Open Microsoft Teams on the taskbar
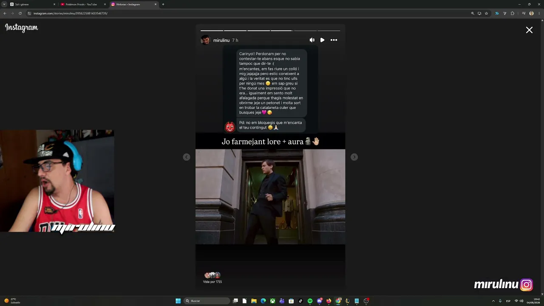Viewport: 544px width, 306px height. [282, 301]
